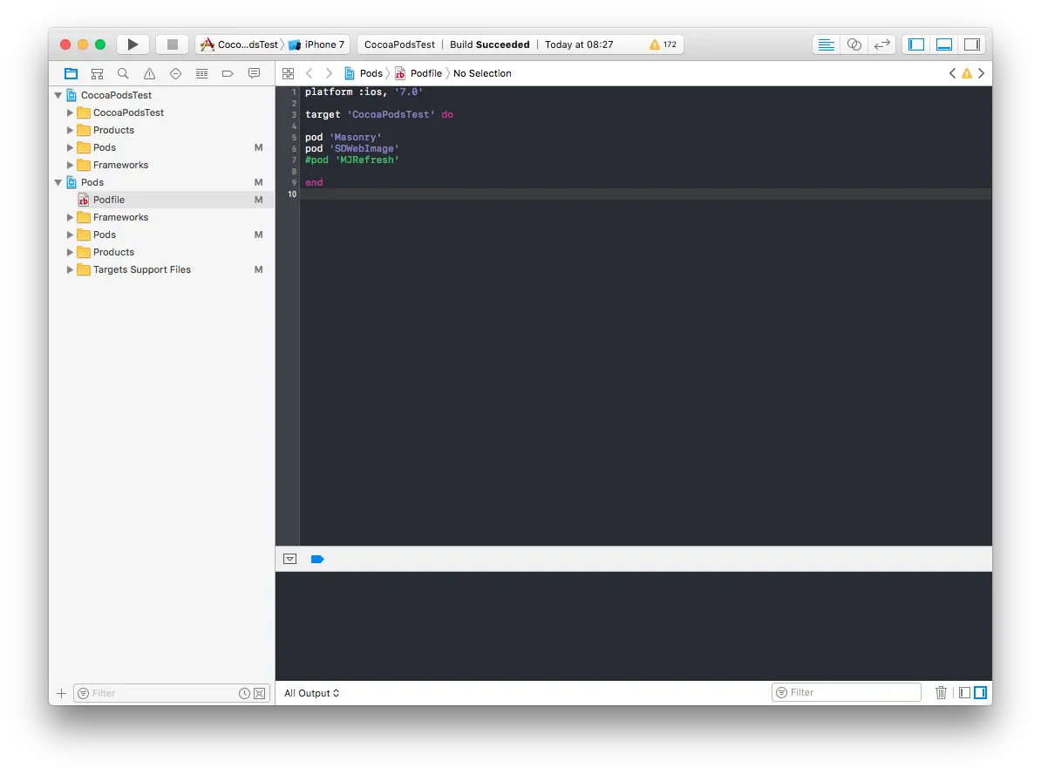Viewport: 1041px width, 775px height.
Task: Toggle the utilities panel on the right
Action: point(972,44)
